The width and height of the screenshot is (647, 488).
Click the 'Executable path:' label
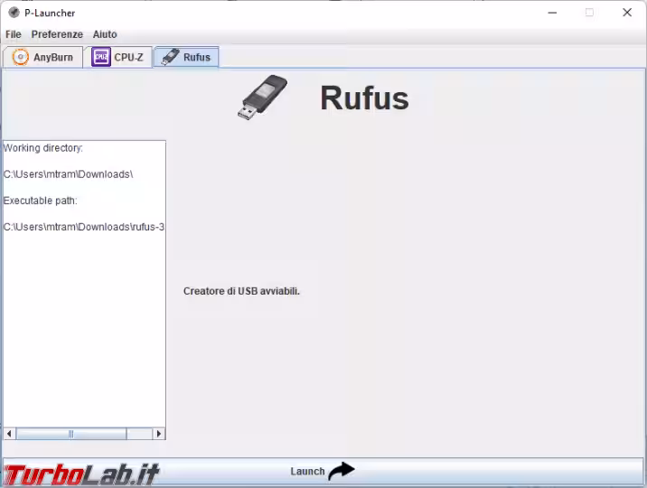[41, 201]
